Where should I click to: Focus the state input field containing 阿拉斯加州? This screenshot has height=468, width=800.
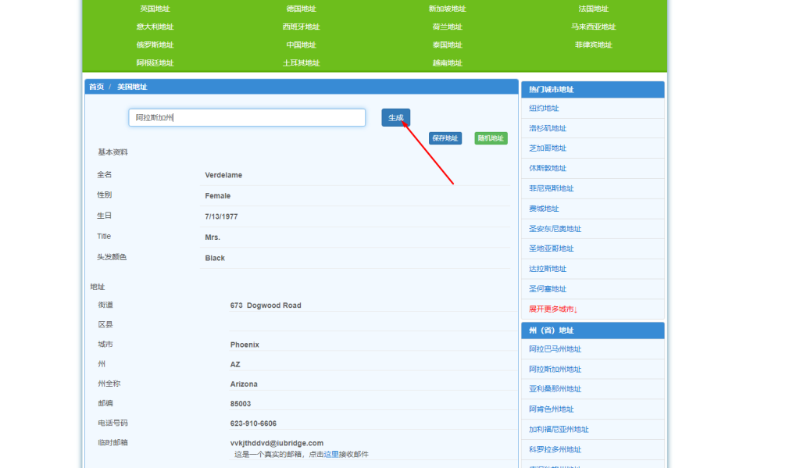[x=247, y=117]
